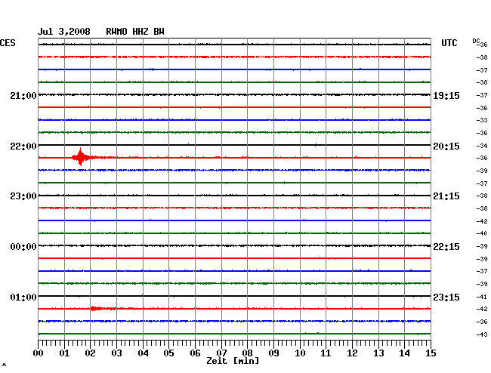This screenshot has width=491, height=373.
Task: Select the local time label "21:00"
Action: coord(23,96)
